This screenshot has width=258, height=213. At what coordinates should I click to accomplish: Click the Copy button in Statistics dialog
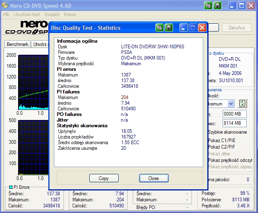coord(104,178)
